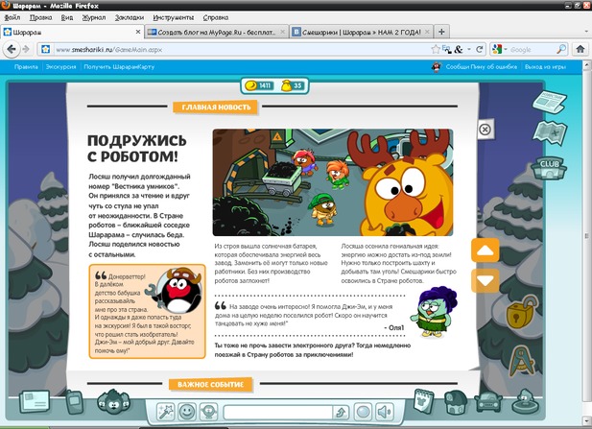Screen dimensions: 592x429
Task: Click the magic wand icon
Action: pos(166,412)
